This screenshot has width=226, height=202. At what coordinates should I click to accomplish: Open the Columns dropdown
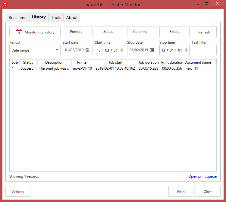click(x=142, y=32)
